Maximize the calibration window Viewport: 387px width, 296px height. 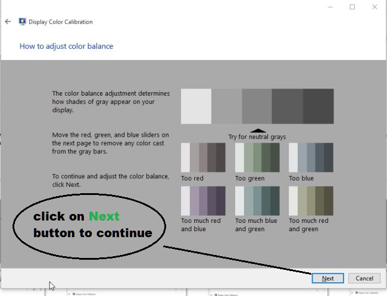click(352, 7)
